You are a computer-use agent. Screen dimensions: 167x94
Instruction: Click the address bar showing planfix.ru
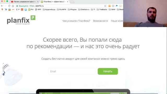point(61,6)
